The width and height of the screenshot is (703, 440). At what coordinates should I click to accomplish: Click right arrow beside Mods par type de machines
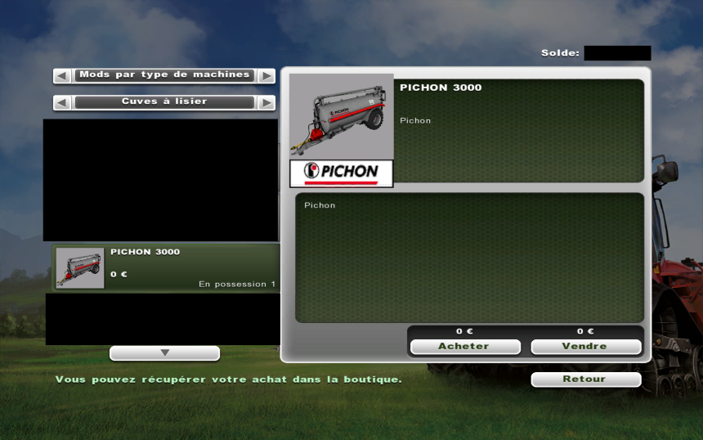(x=266, y=76)
